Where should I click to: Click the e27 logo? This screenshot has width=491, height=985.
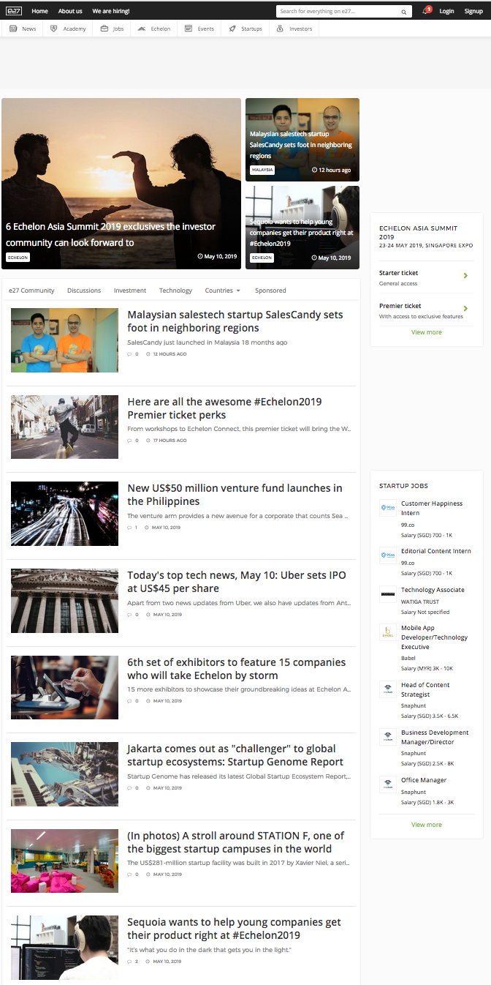click(14, 11)
